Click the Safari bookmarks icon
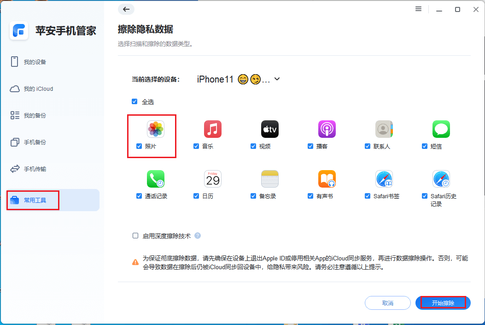The image size is (485, 325). point(384,179)
